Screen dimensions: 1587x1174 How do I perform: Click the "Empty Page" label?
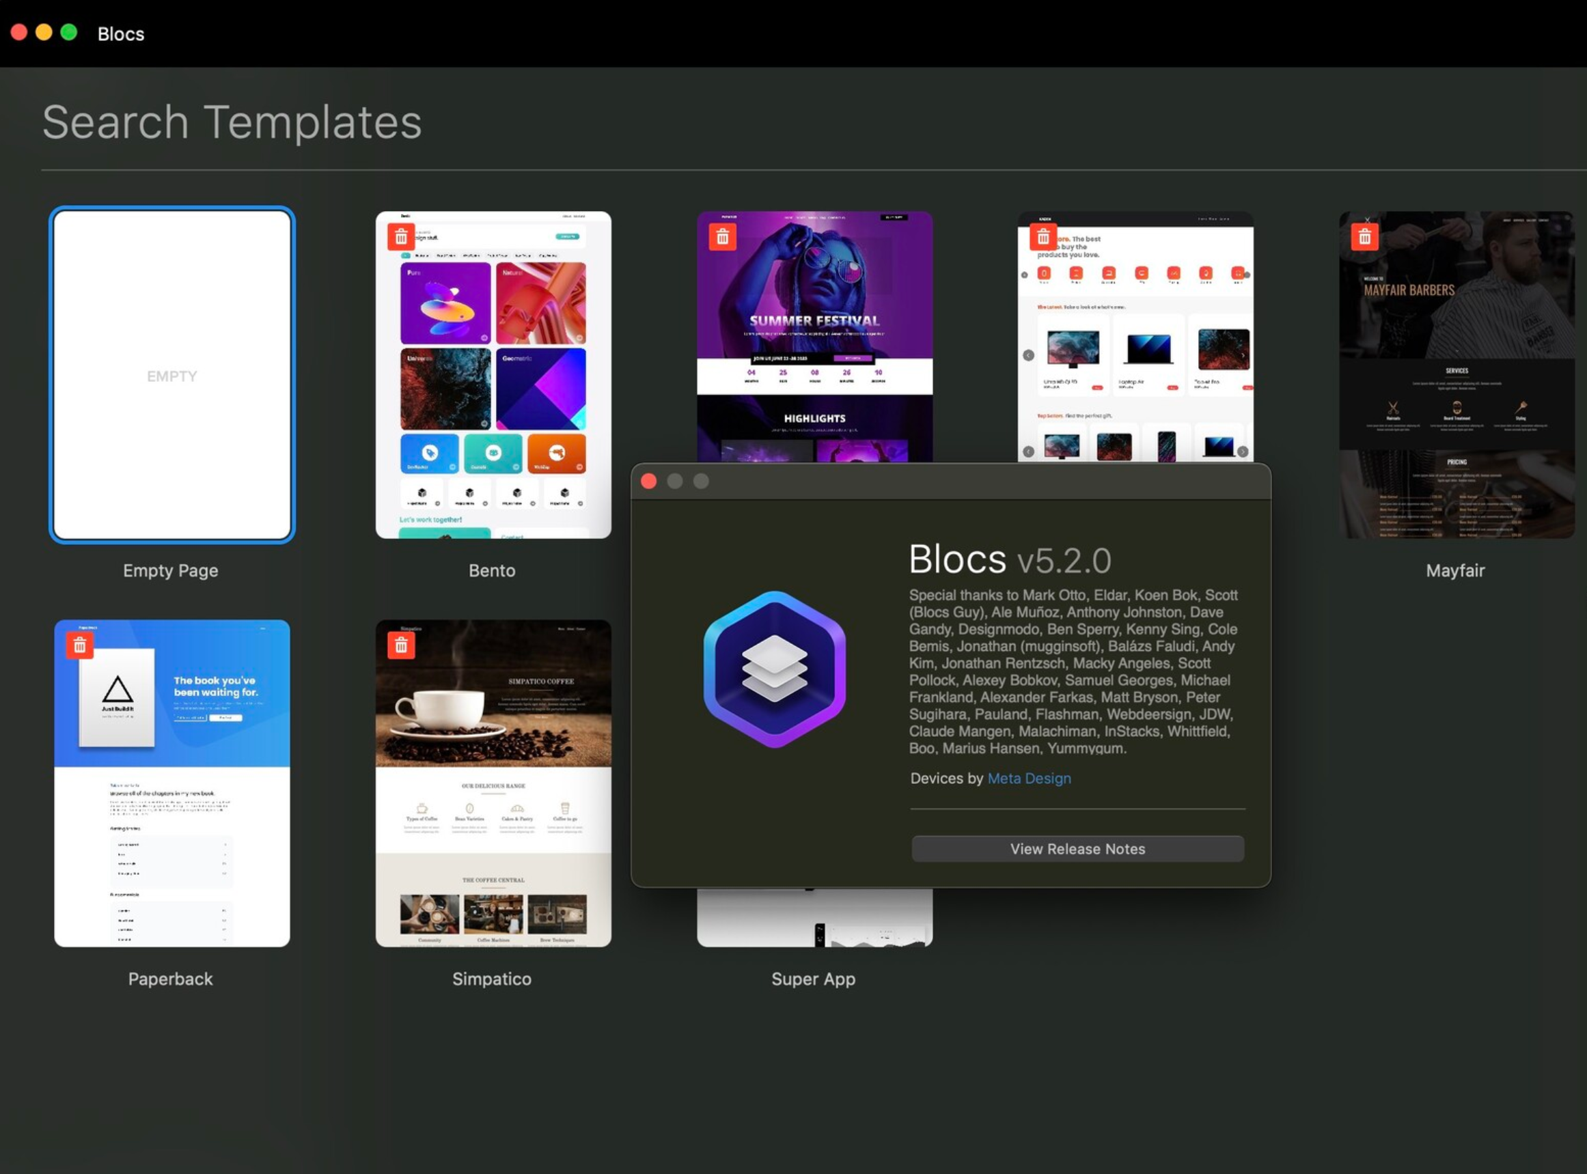click(x=171, y=571)
